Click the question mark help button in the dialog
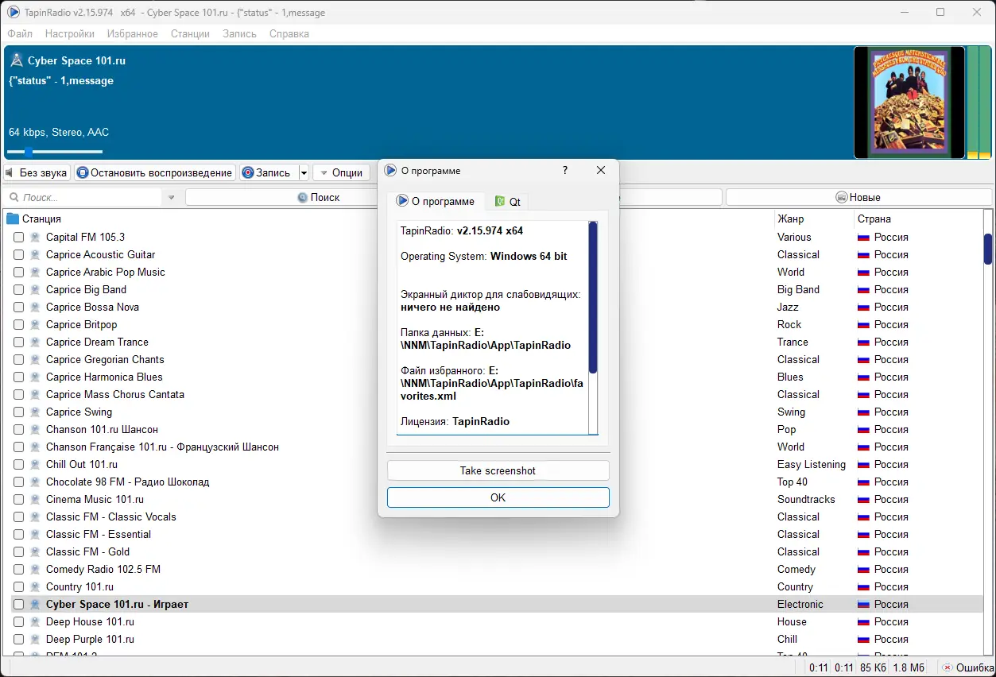Screen dimensions: 996x677 (565, 170)
